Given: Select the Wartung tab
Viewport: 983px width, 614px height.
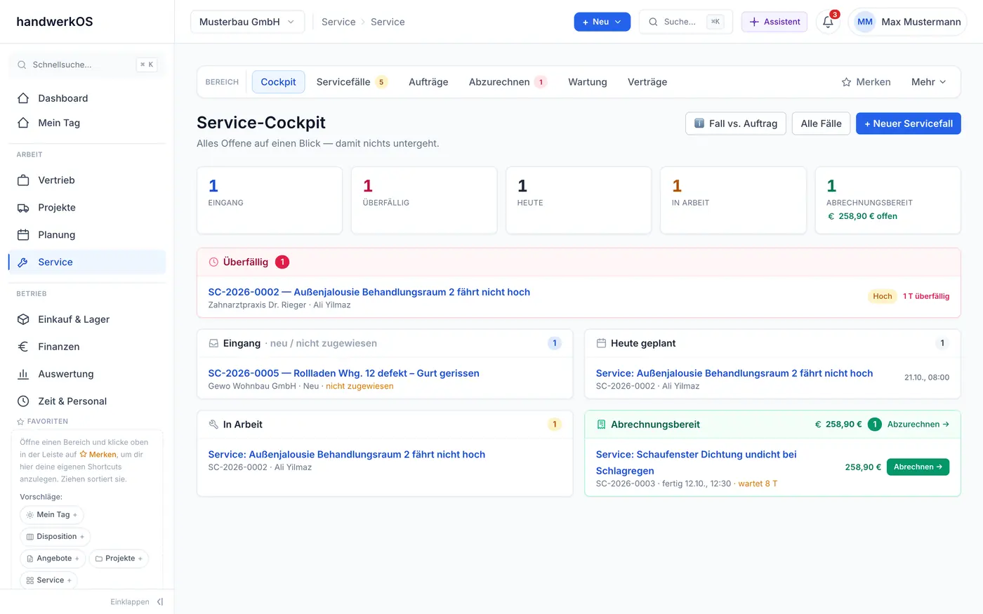Looking at the screenshot, I should pos(588,82).
